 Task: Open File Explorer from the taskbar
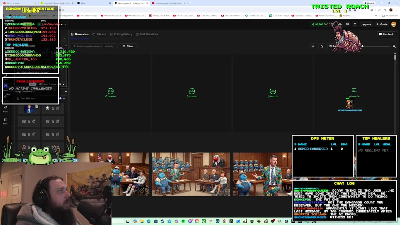[142, 221]
